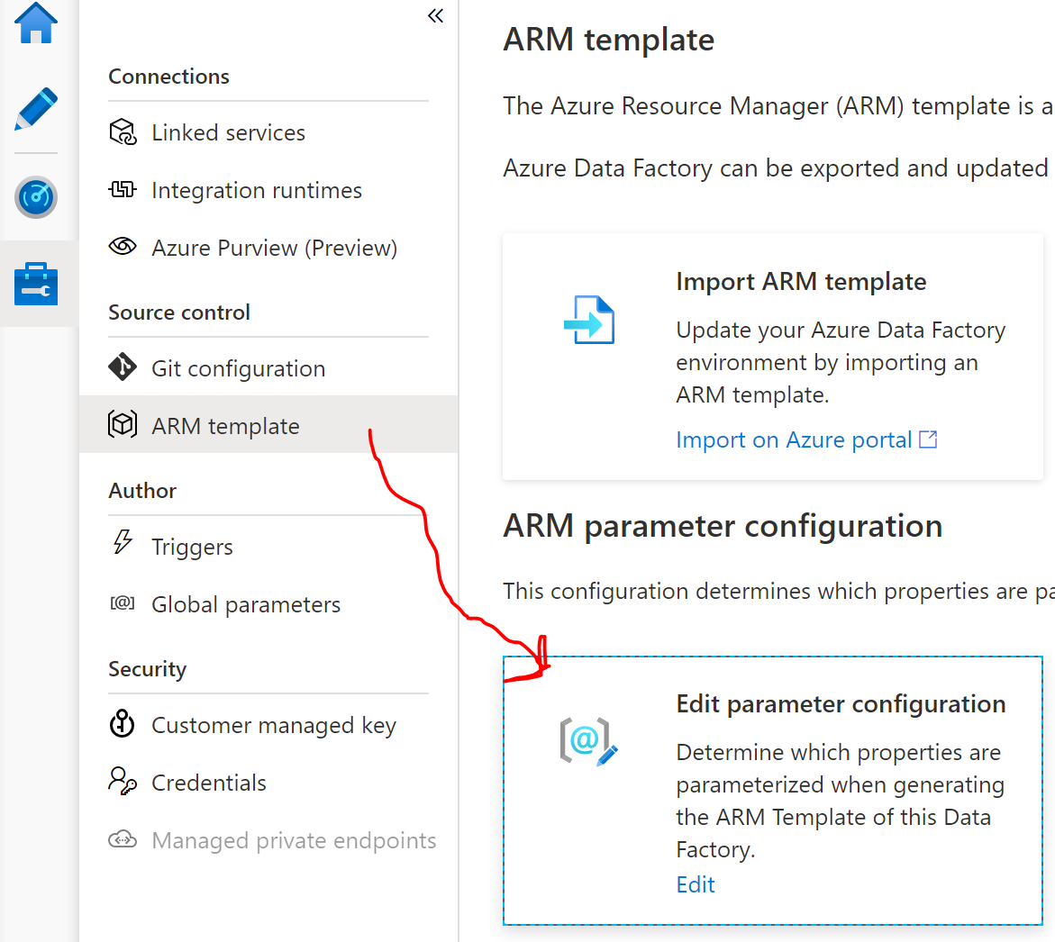Collapse the manage sidebar with double chevron
This screenshot has height=942, width=1055.
point(435,15)
